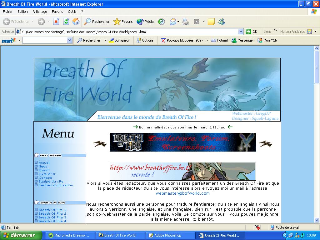
Task: Open the Affichage menu
Action: click(40, 12)
